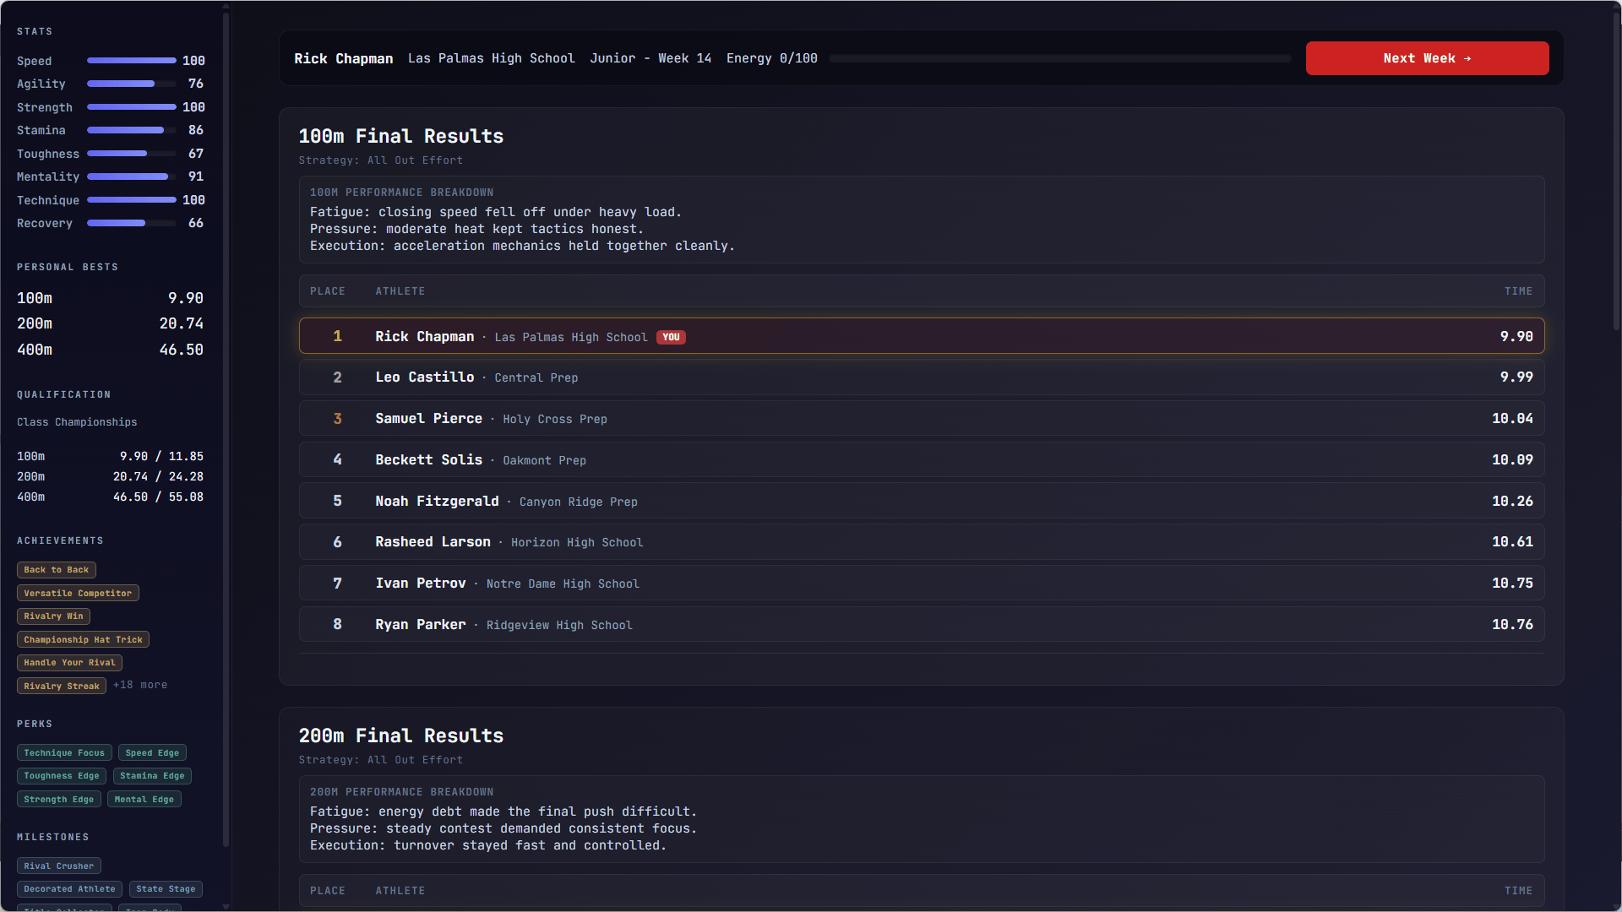Click the Speed stat bar

[131, 61]
